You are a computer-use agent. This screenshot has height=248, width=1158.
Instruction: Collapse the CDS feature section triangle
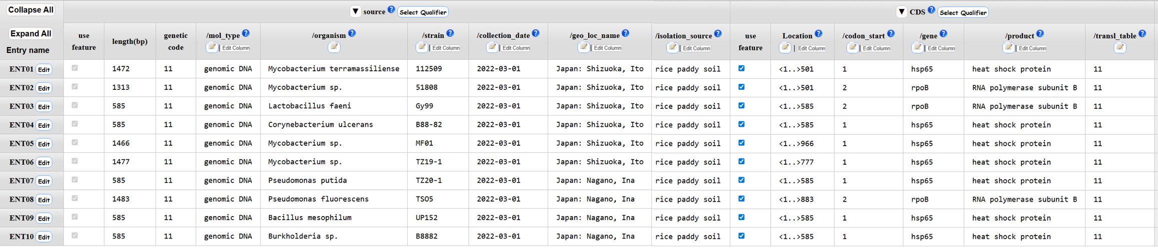point(901,12)
